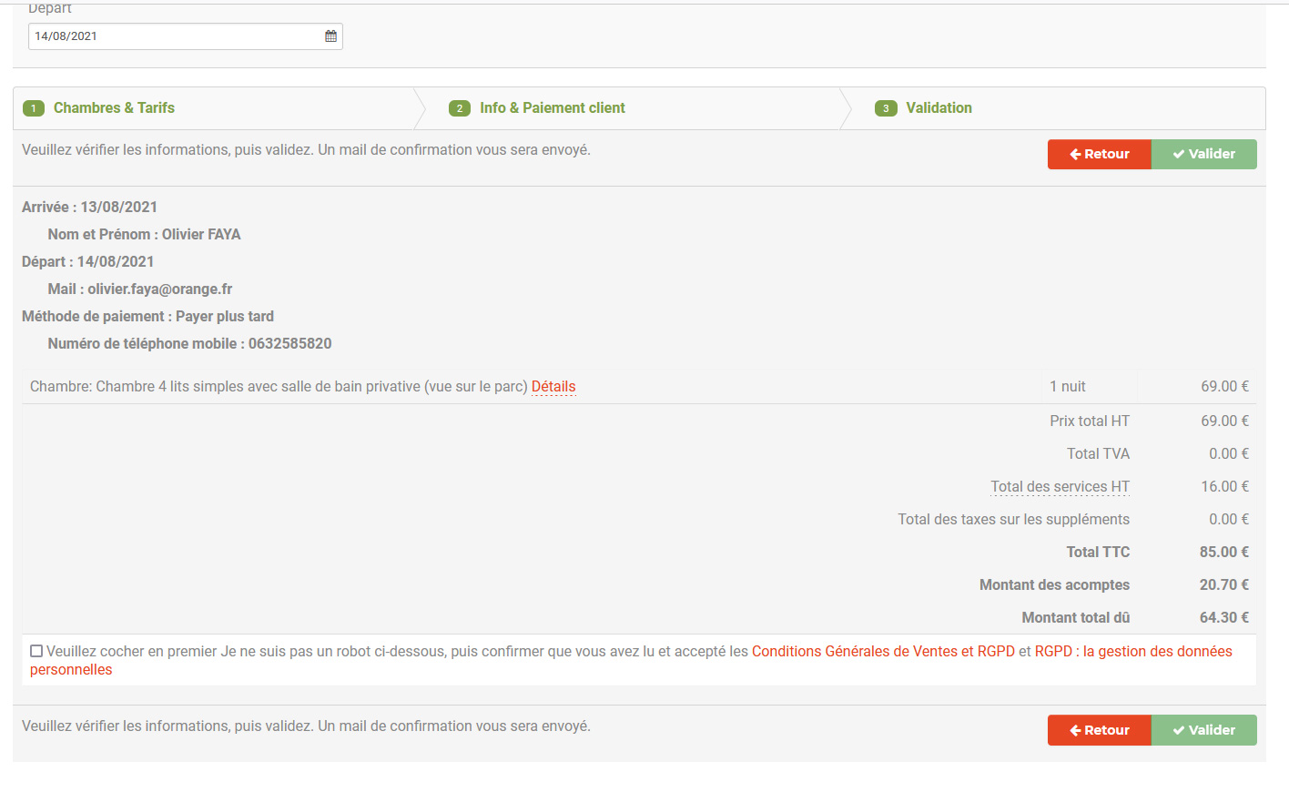Open the calendar picker icon for departure date
The width and height of the screenshot is (1289, 792).
(x=330, y=36)
